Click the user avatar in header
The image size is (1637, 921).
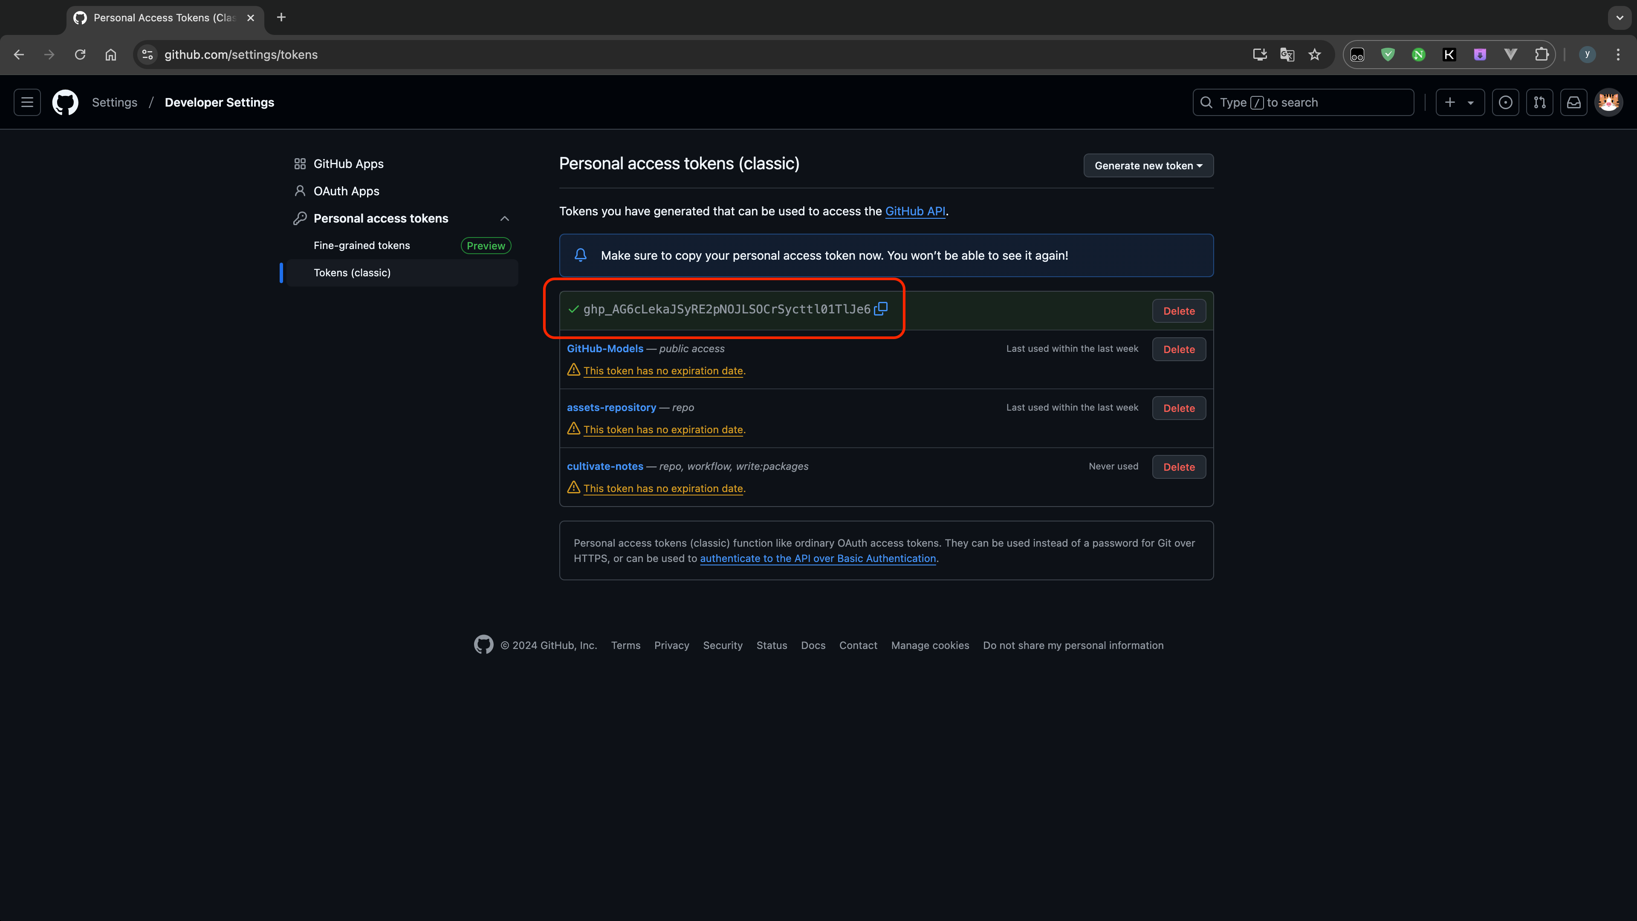[1608, 102]
